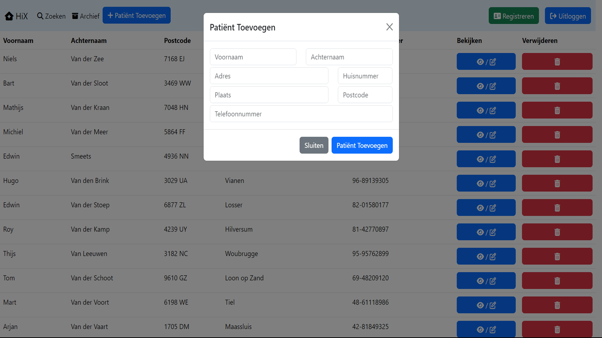Click the Voornaam column header

[x=18, y=41]
